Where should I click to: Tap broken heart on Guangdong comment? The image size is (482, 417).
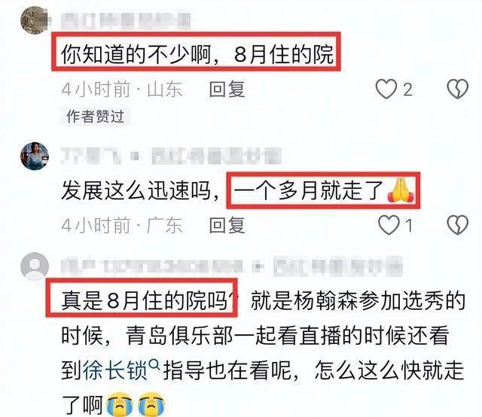click(x=457, y=225)
